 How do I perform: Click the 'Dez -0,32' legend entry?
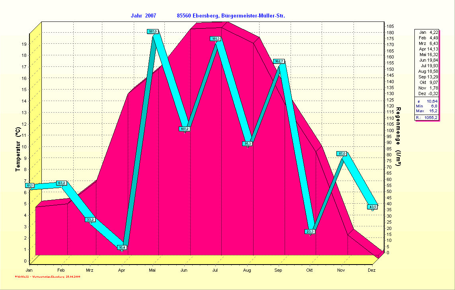coord(428,93)
